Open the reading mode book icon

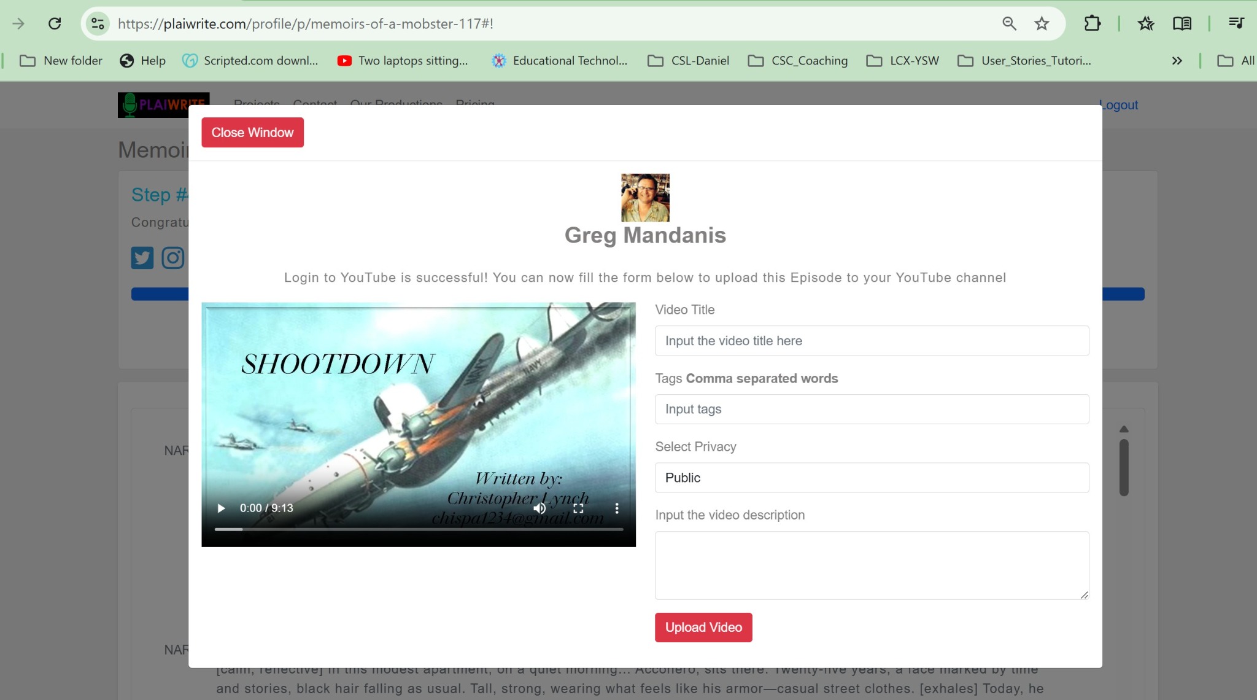click(1182, 24)
